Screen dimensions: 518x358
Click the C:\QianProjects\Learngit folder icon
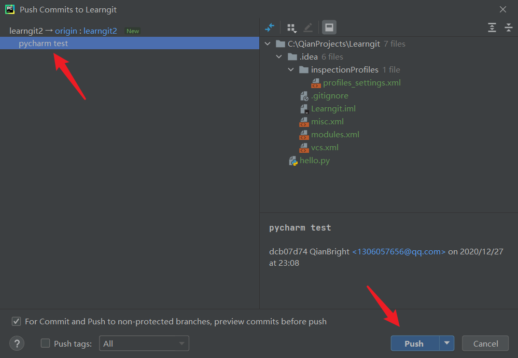[281, 44]
